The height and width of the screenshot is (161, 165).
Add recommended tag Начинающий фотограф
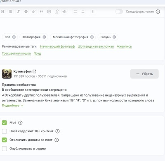pos(57,46)
